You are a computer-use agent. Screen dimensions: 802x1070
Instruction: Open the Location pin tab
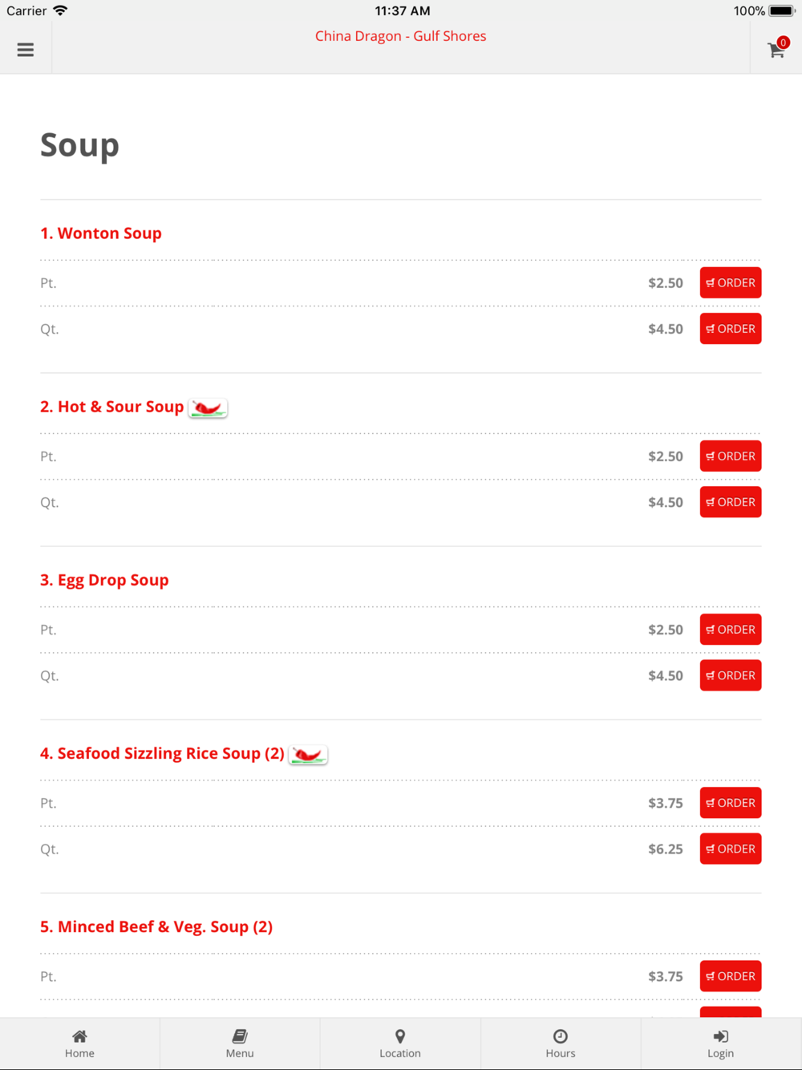[400, 1044]
